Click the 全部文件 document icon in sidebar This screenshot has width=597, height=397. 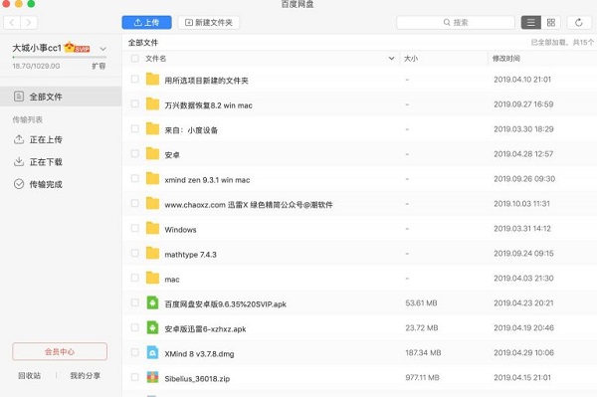point(19,97)
